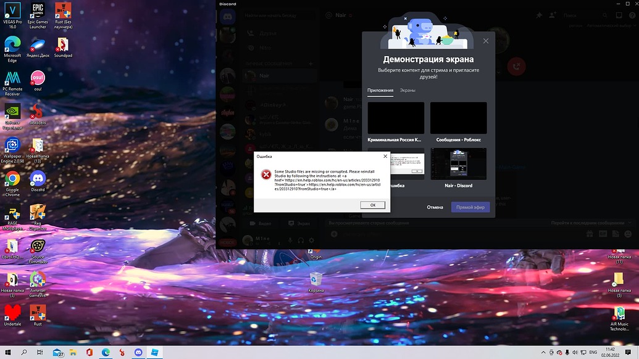Open Microsoft Edge desktop icon
The image size is (639, 359).
12,49
